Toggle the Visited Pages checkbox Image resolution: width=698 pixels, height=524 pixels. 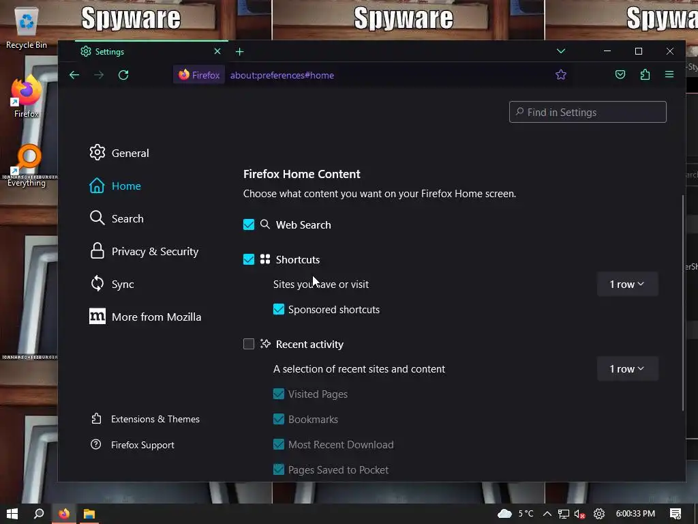[279, 394]
